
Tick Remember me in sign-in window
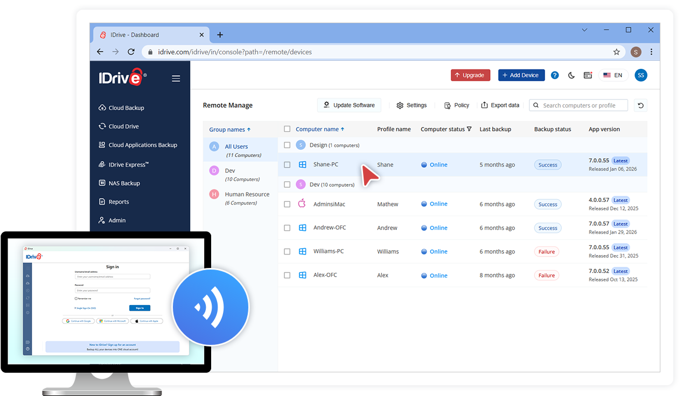click(x=76, y=298)
